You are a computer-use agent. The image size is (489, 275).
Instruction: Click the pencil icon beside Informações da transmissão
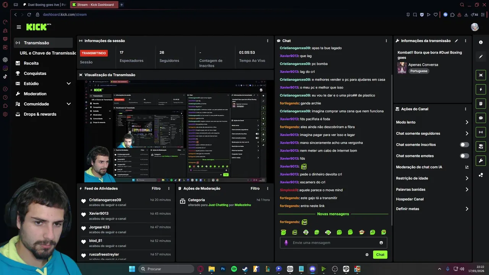[456, 41]
